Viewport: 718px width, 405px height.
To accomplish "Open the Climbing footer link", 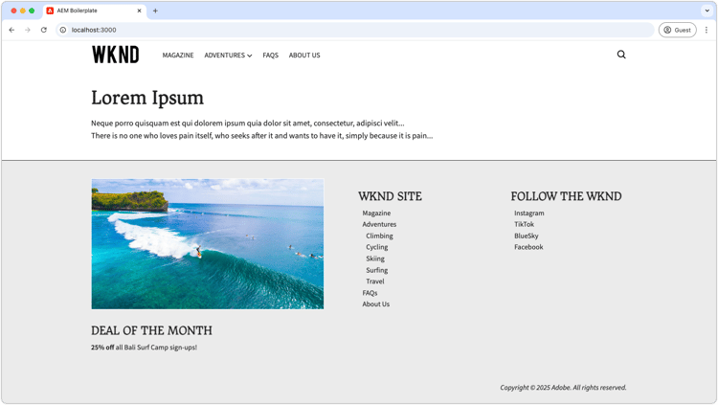I will 379,236.
